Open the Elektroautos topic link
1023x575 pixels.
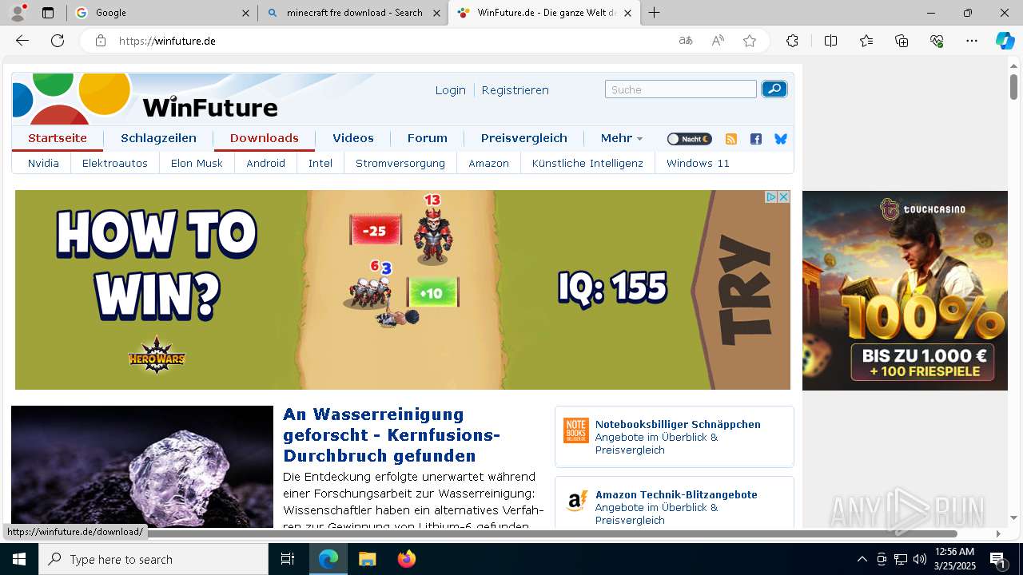115,163
